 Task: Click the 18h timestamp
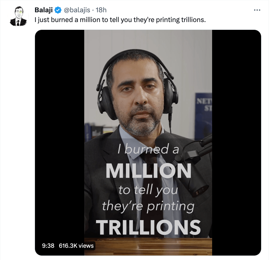pyautogui.click(x=101, y=10)
